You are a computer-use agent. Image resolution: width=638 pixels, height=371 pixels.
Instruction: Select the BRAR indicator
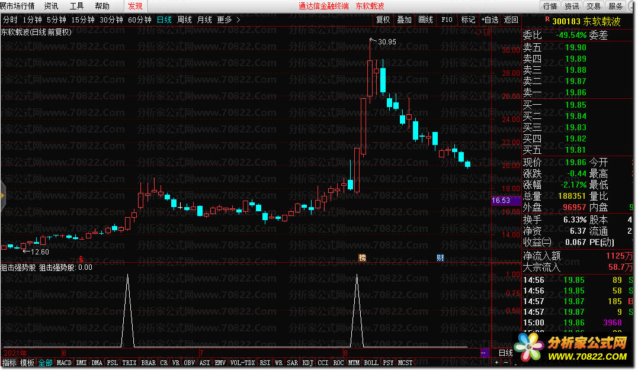(x=149, y=363)
